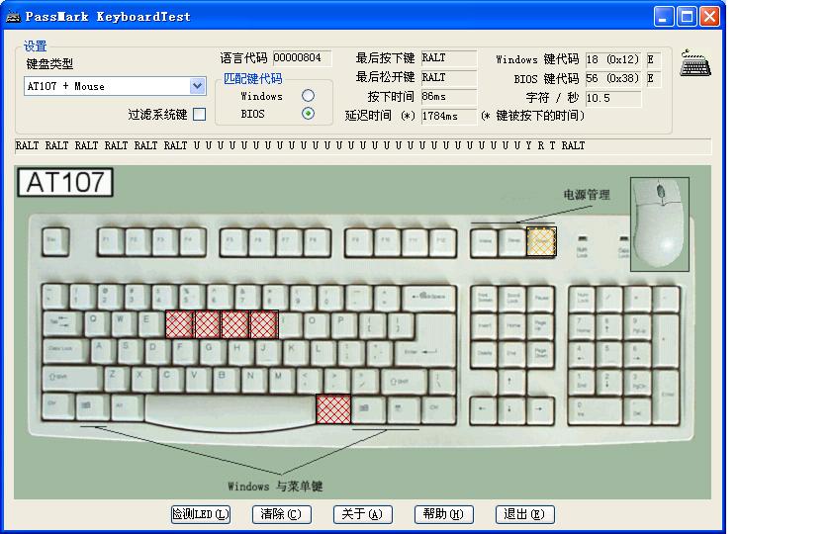Click the key history log of RALT and U
Image resolution: width=831 pixels, height=534 pixels.
(362, 145)
